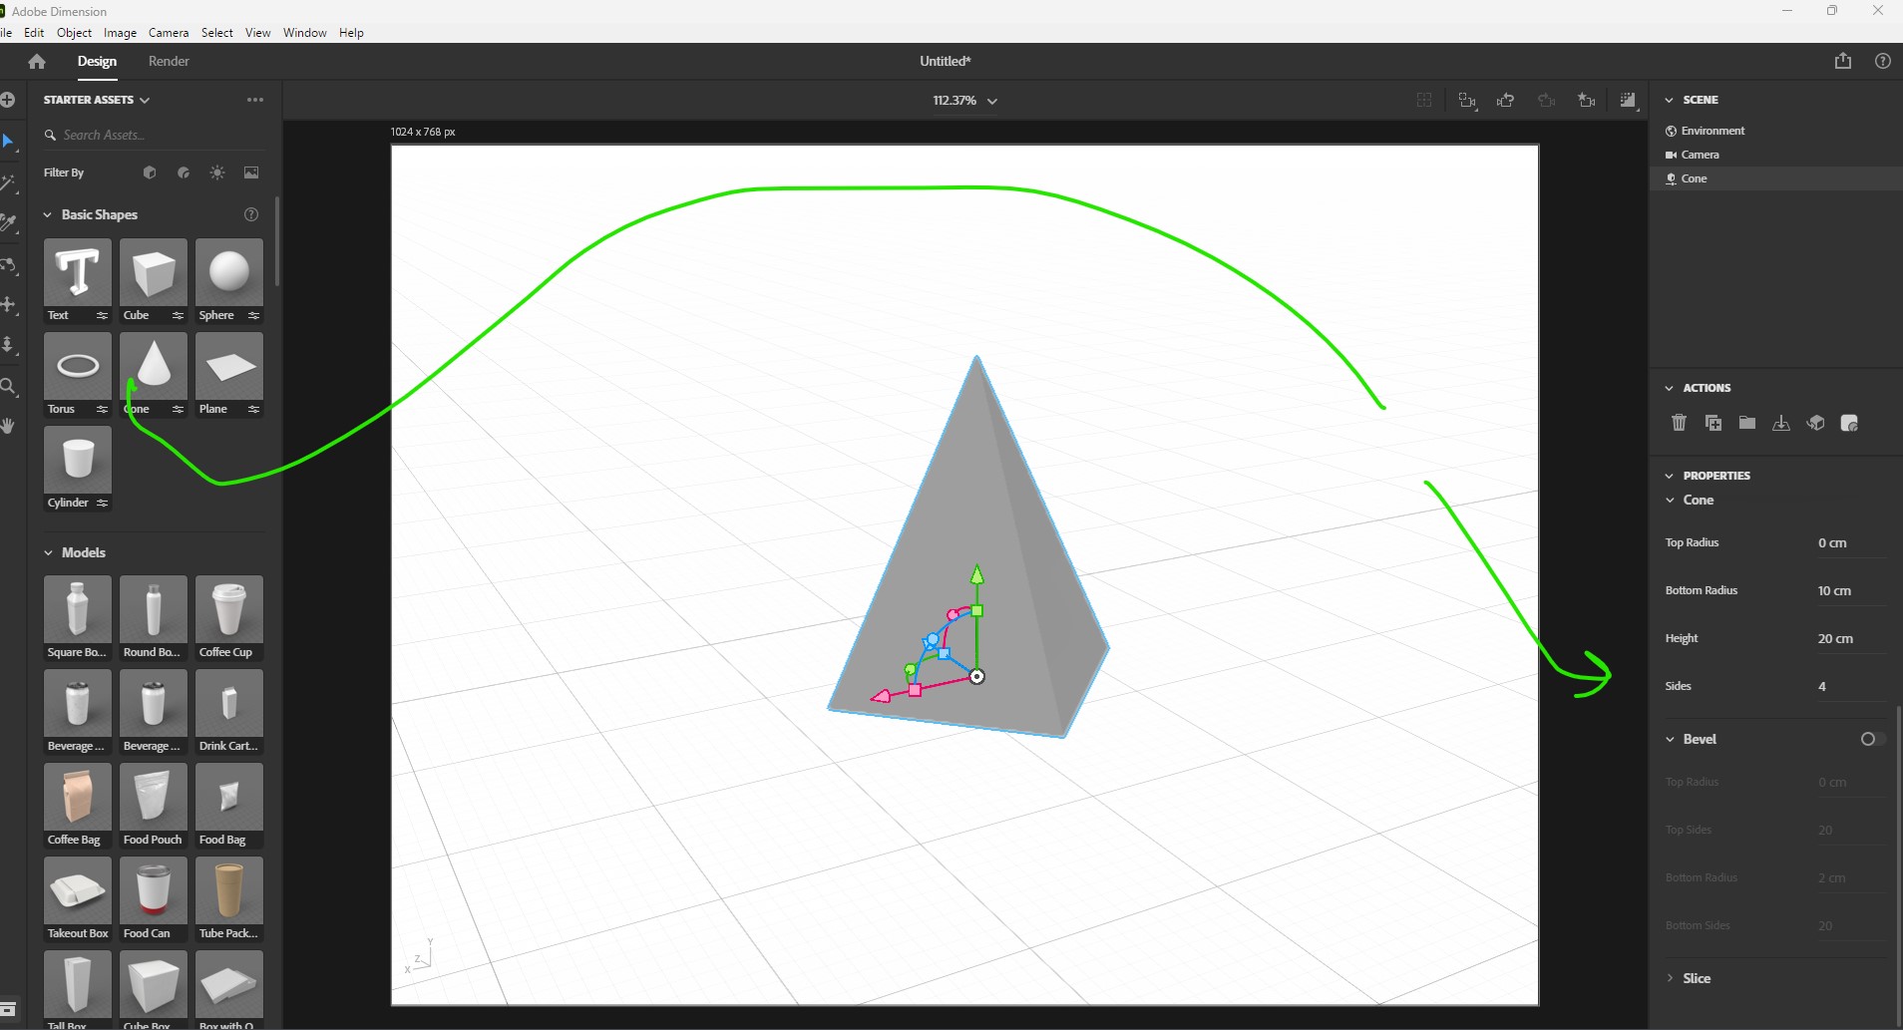Duplicate the Cone via Actions panel
The height and width of the screenshot is (1030, 1903).
pyautogui.click(x=1713, y=423)
